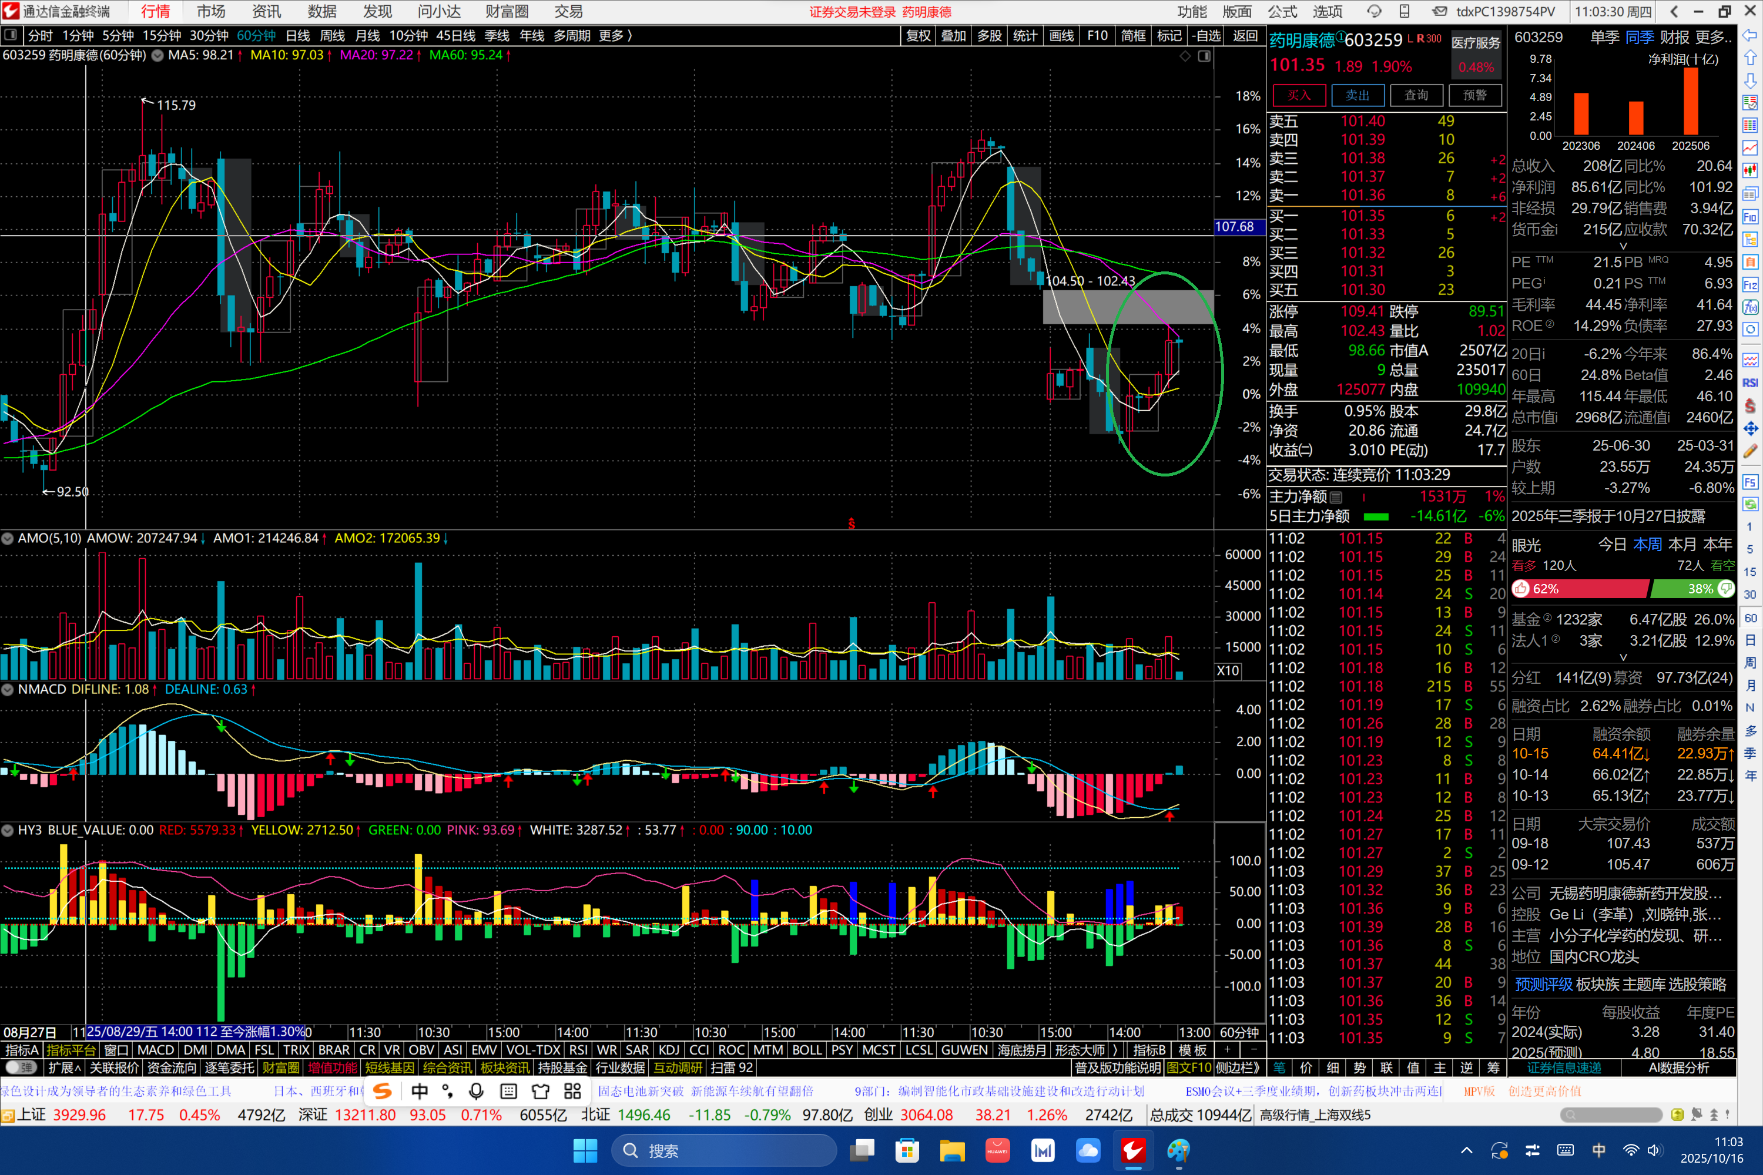Click the red line chart sidebar icon

click(1750, 149)
